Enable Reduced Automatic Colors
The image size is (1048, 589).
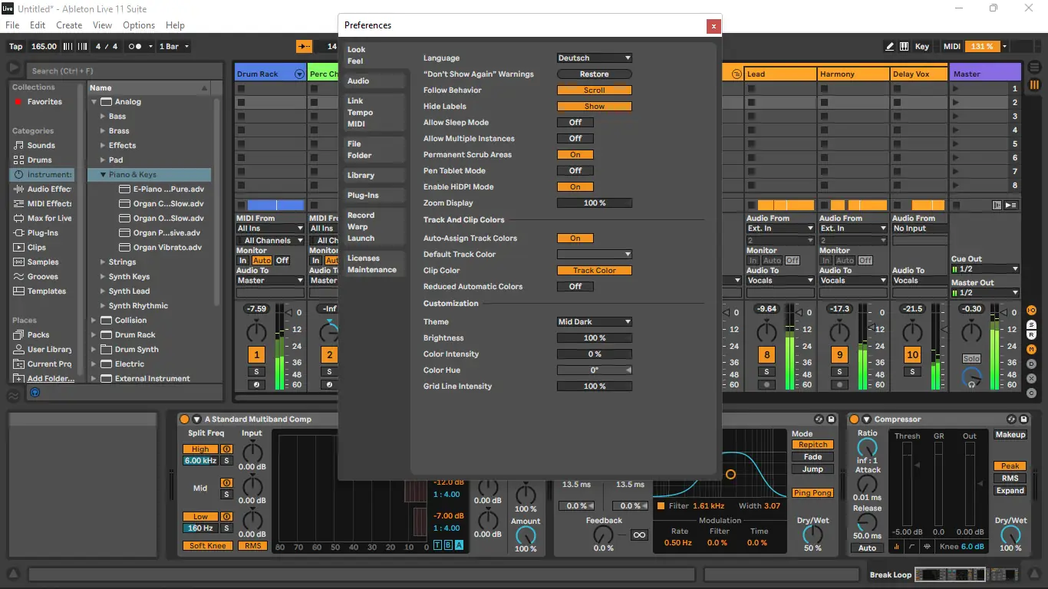tap(575, 287)
